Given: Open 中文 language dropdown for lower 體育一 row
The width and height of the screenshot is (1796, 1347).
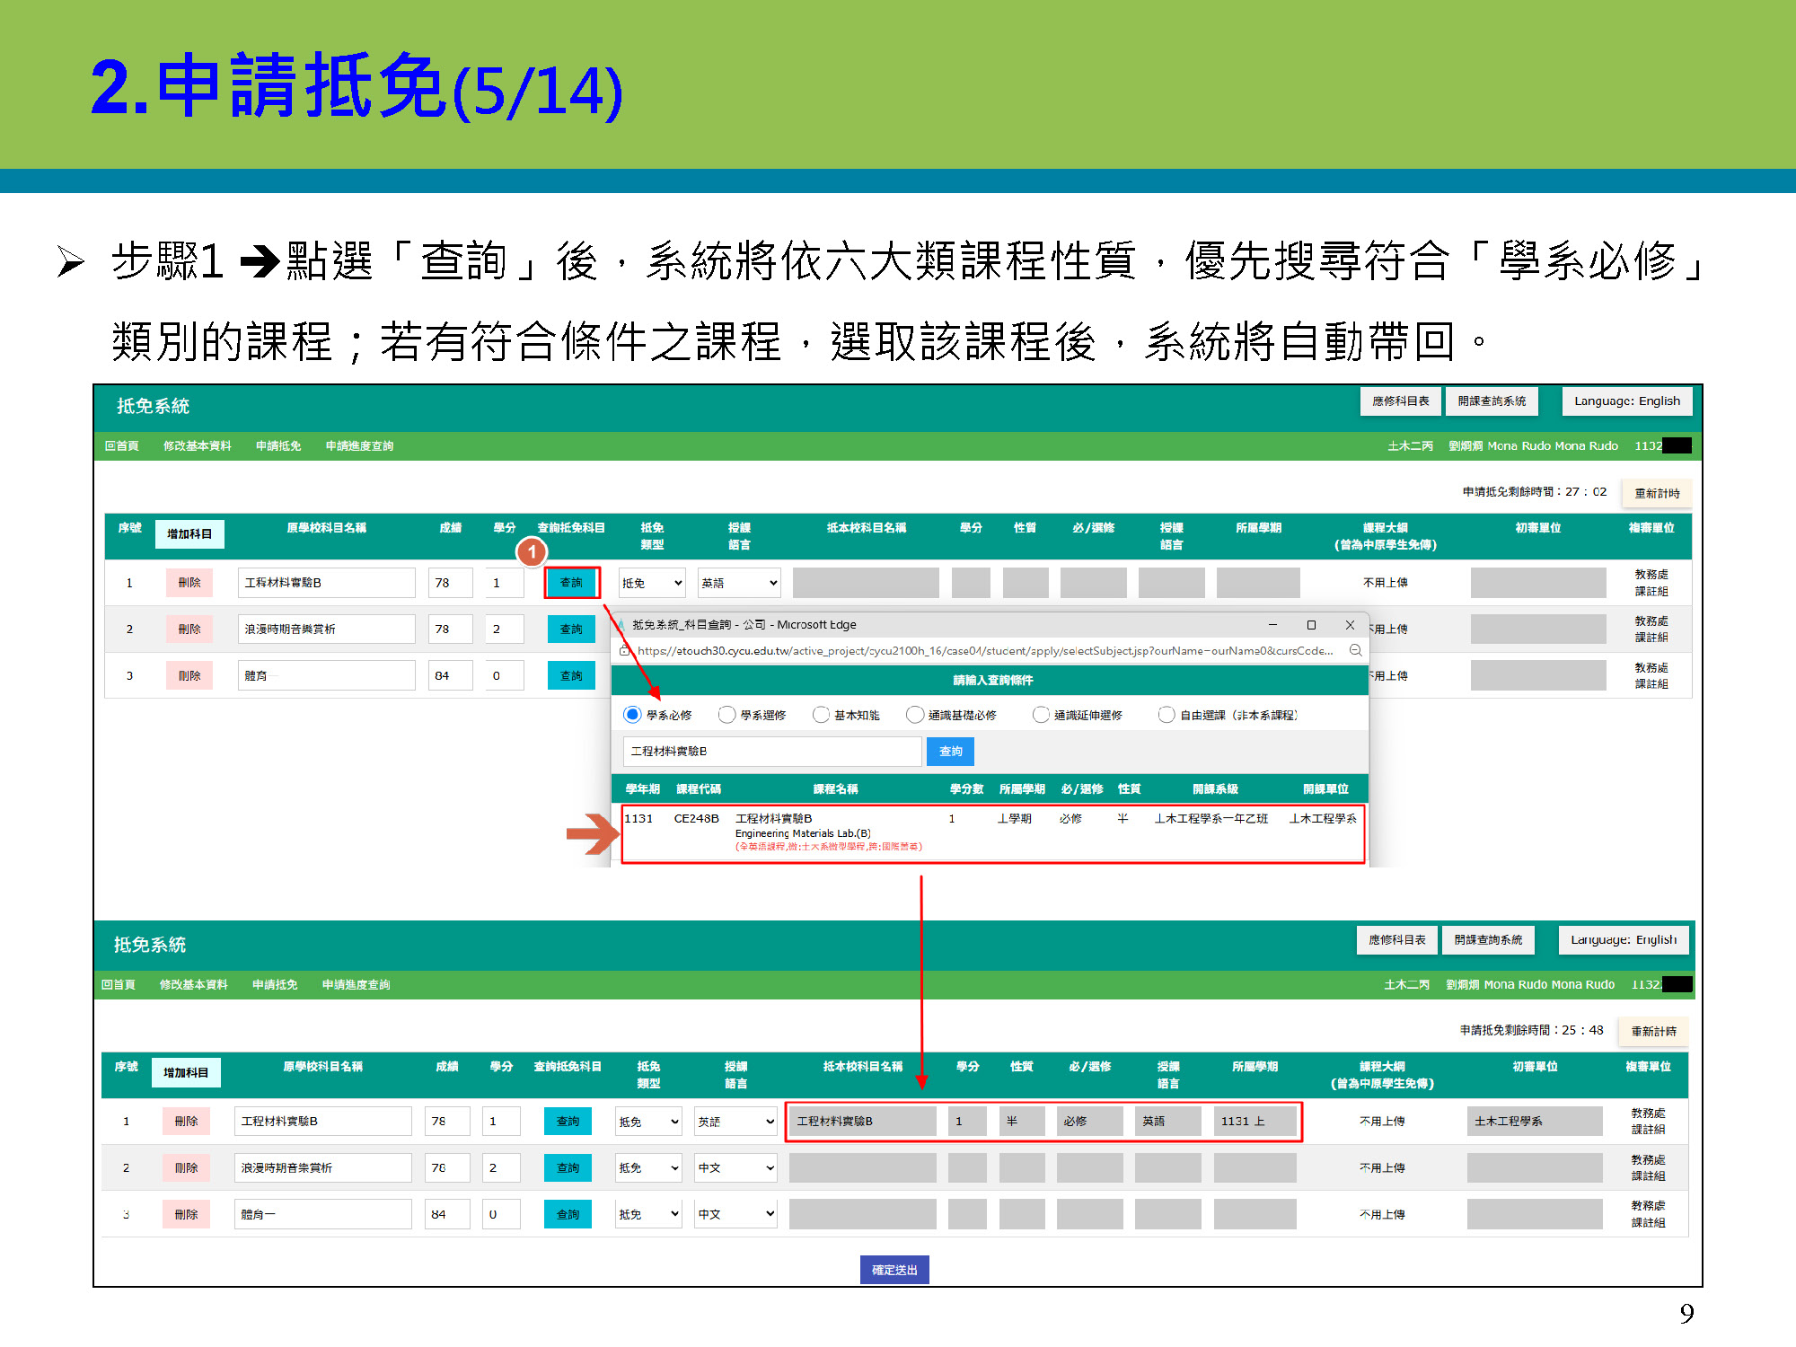Looking at the screenshot, I should [735, 1215].
